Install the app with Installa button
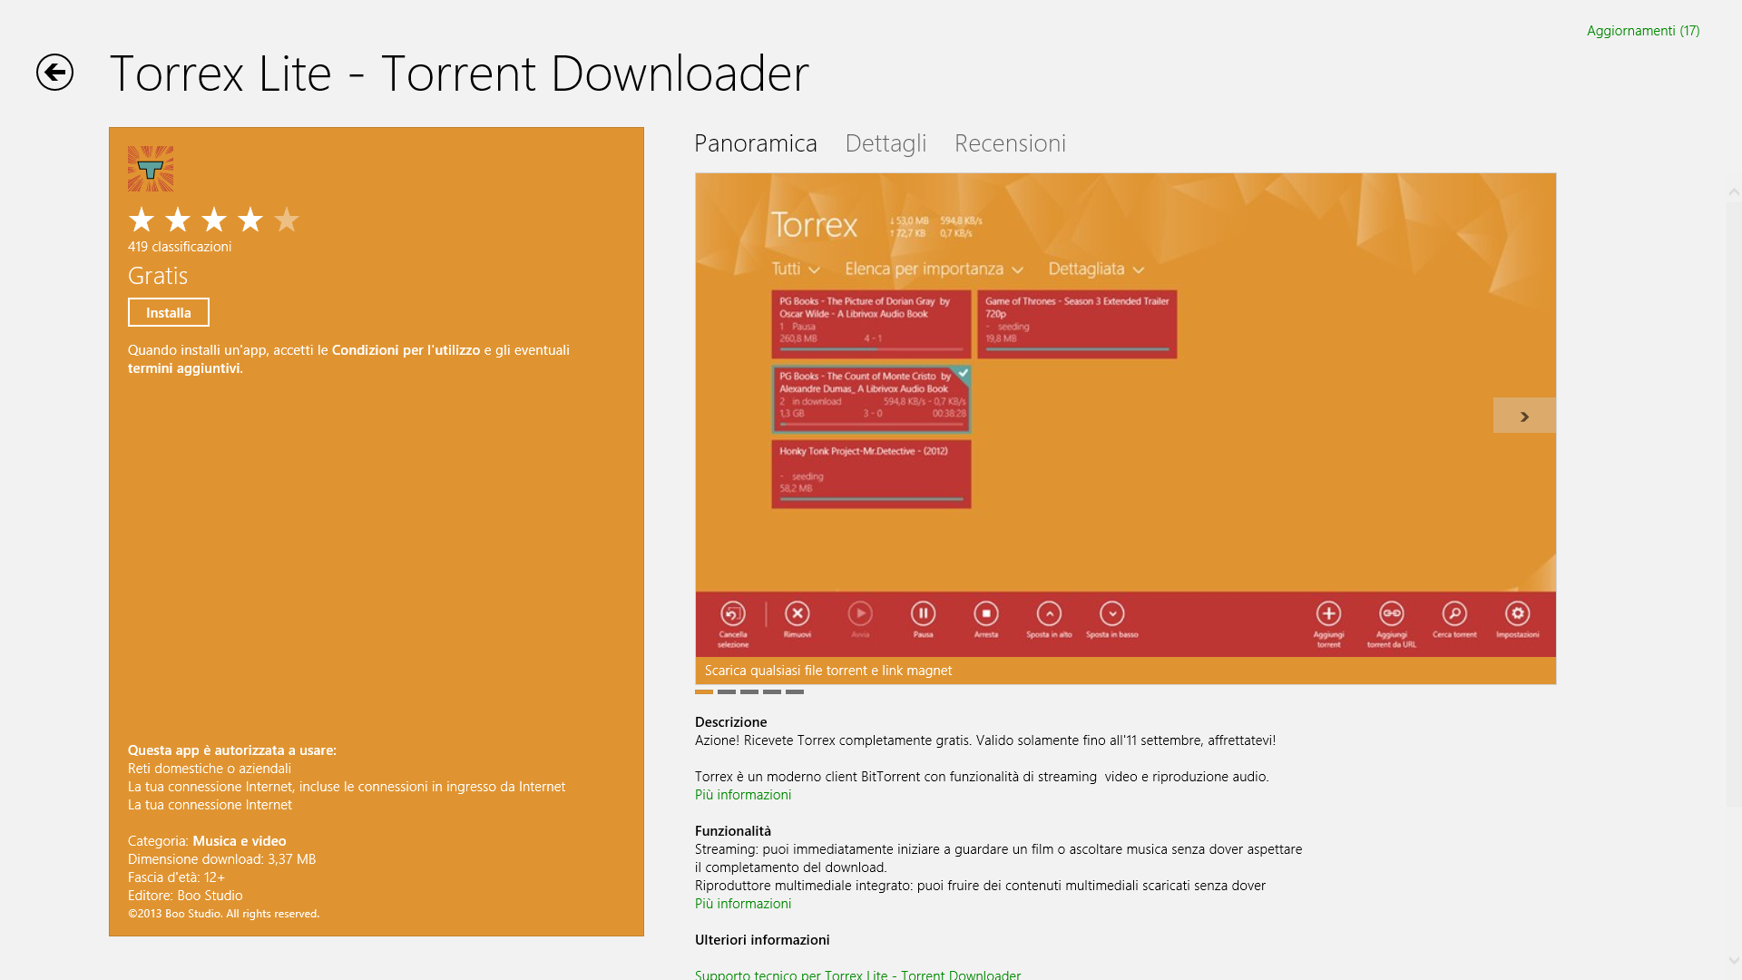This screenshot has height=980, width=1742. [x=169, y=312]
